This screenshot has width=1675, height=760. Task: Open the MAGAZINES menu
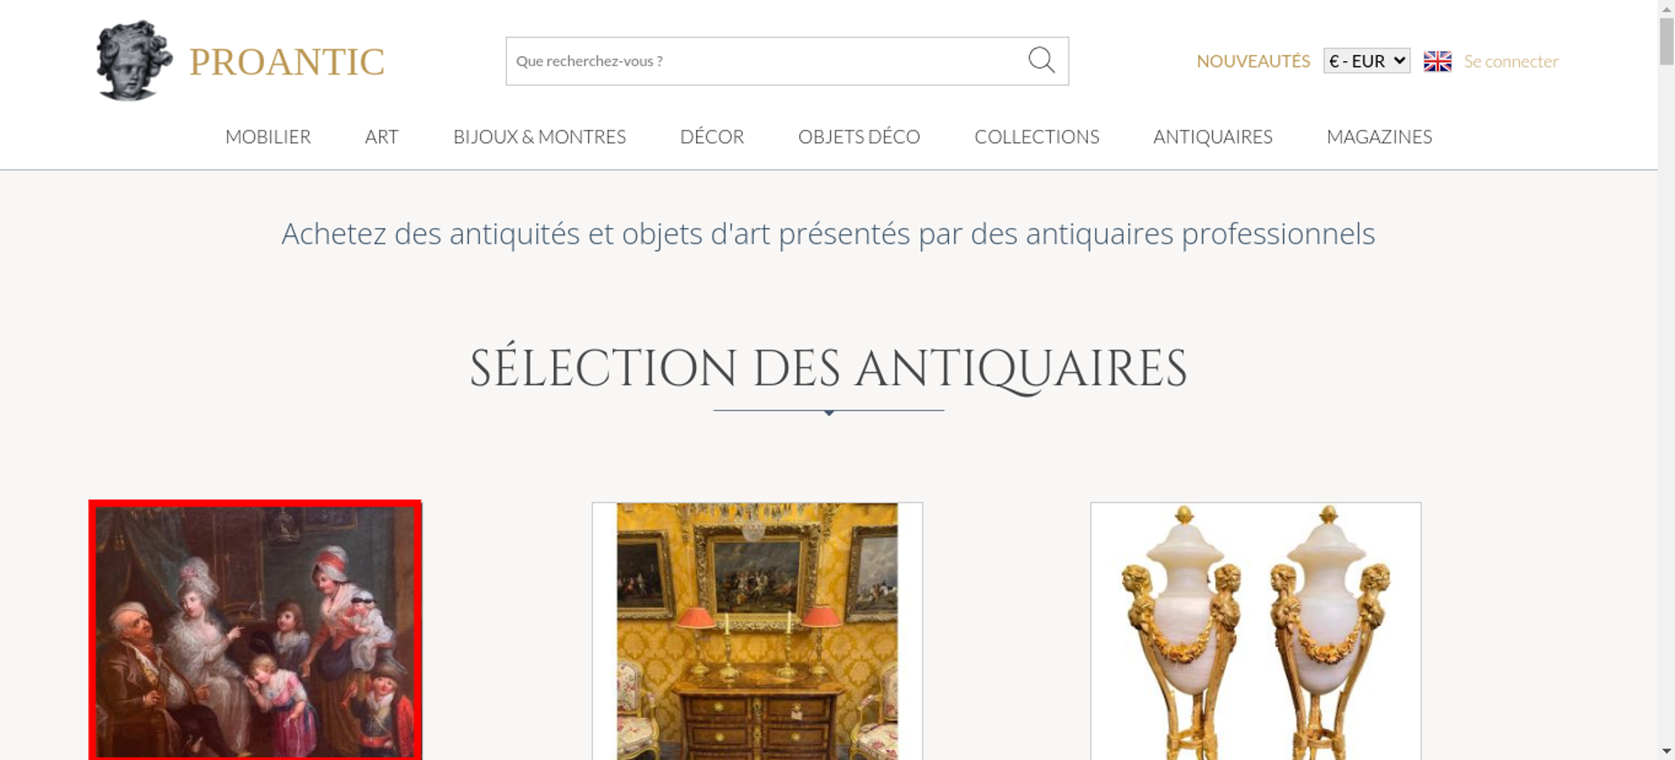[1379, 136]
